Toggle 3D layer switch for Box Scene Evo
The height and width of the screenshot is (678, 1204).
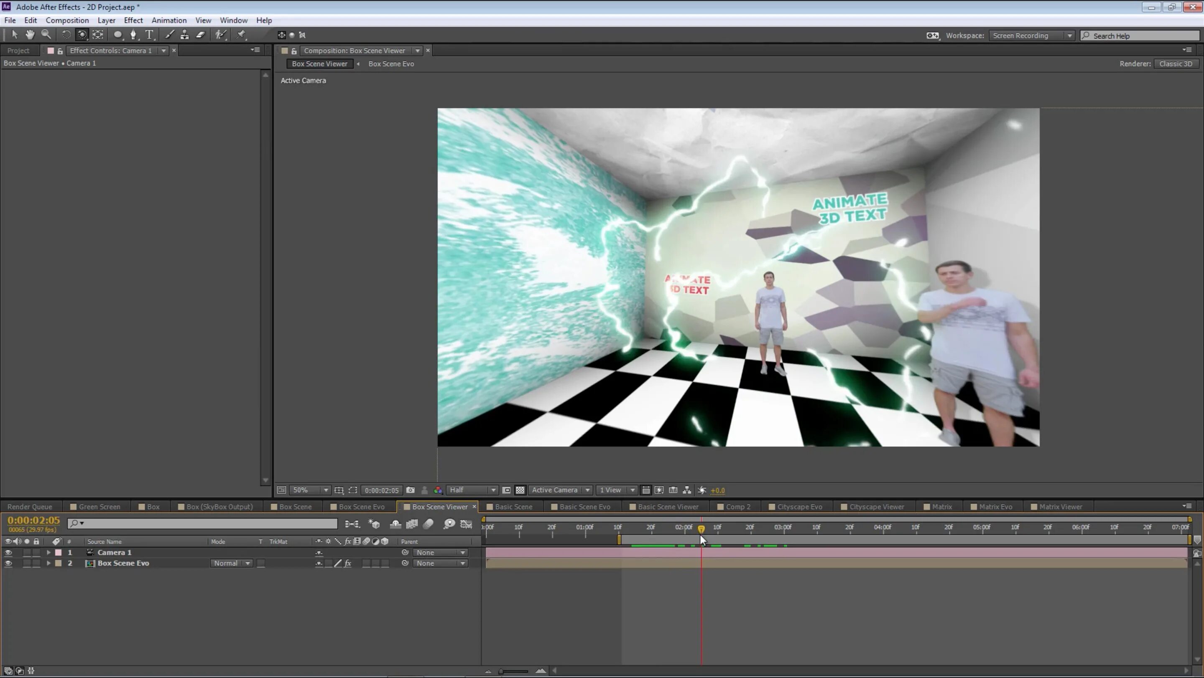point(385,564)
